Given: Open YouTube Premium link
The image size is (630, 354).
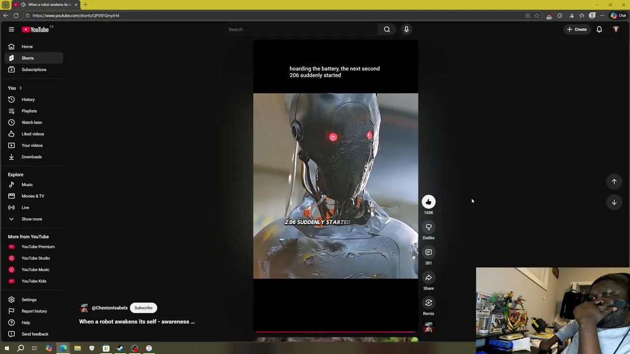Looking at the screenshot, I should [34, 247].
